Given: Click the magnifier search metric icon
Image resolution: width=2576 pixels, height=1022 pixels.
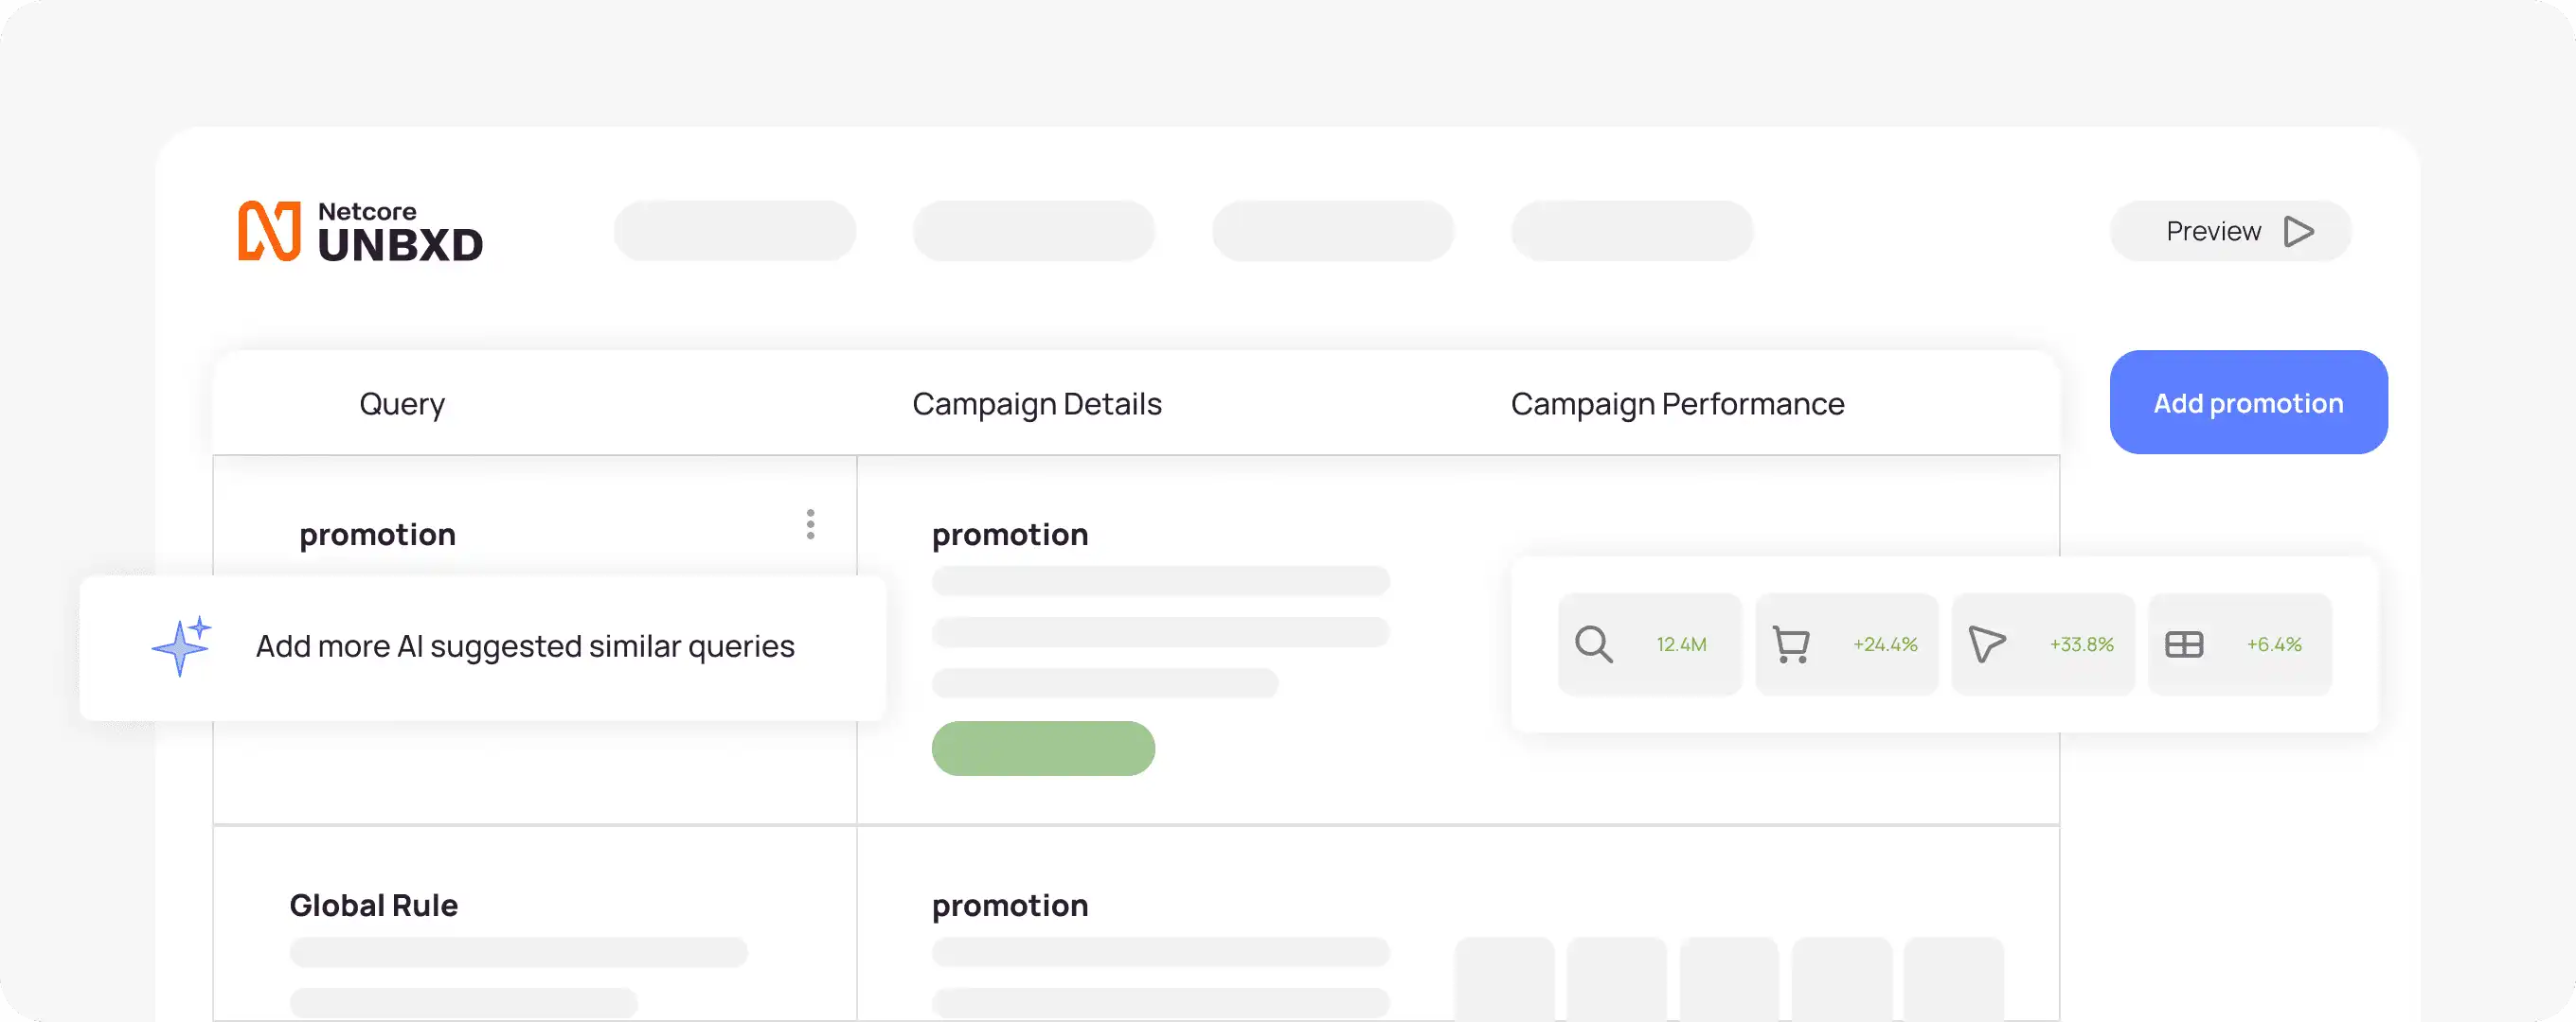Looking at the screenshot, I should click(1593, 644).
